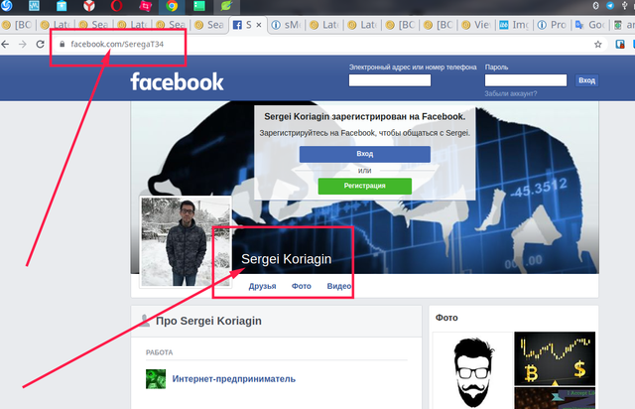Open the Фото profile tab
Image resolution: width=635 pixels, height=409 pixels.
pyautogui.click(x=302, y=286)
